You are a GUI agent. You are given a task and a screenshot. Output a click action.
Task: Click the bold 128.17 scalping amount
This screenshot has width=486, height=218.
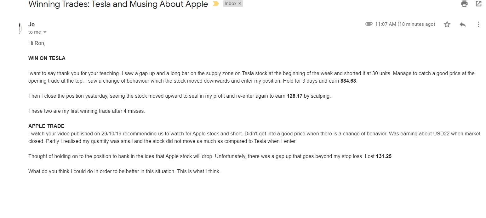294,96
